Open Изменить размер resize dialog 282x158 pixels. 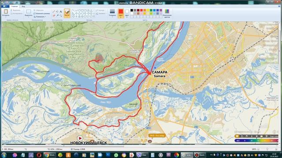point(41,14)
